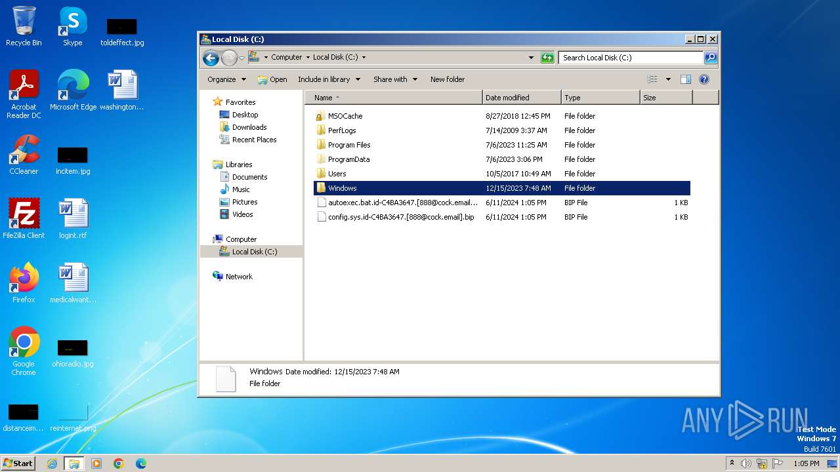This screenshot has width=840, height=472.
Task: Select the Skype desktop shortcut
Action: 72,26
